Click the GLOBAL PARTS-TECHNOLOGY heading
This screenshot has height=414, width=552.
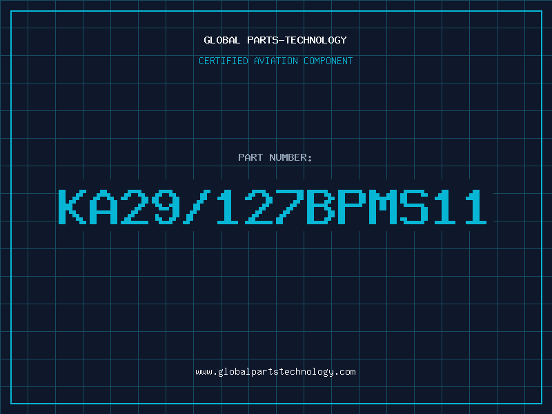point(275,40)
